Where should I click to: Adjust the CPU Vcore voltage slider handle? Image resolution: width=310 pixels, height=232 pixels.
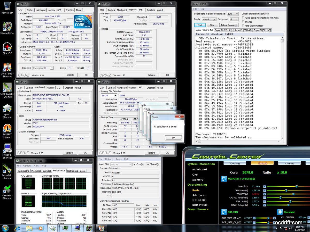click(x=286, y=190)
